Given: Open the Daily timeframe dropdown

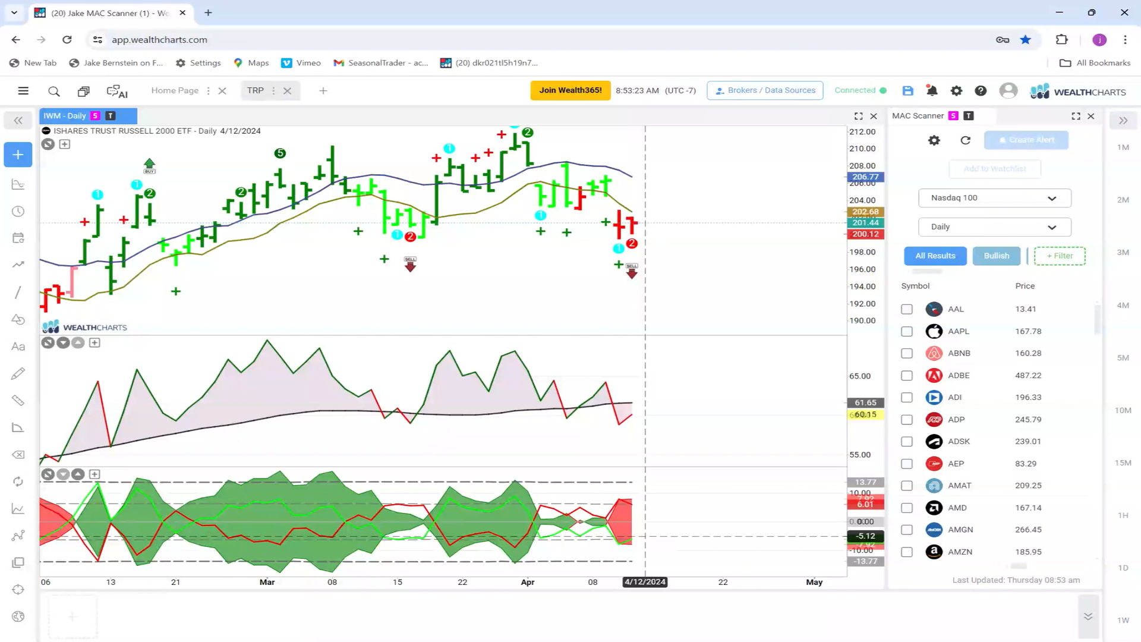Looking at the screenshot, I should pyautogui.click(x=994, y=227).
